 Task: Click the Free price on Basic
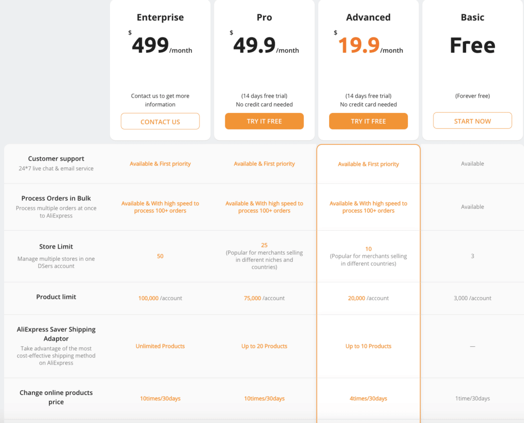[x=472, y=46]
